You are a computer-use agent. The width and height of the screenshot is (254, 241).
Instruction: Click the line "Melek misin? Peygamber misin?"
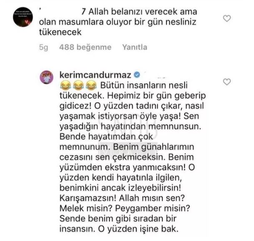click(x=125, y=208)
